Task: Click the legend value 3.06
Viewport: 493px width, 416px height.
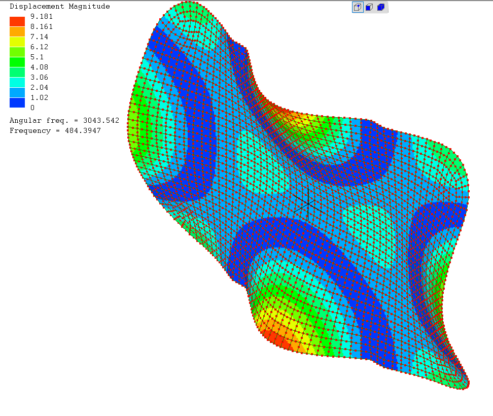Action: pyautogui.click(x=39, y=77)
